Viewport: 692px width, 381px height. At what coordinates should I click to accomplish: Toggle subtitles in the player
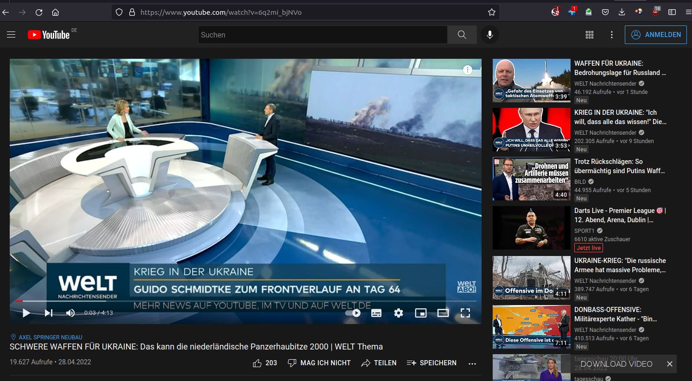(376, 313)
